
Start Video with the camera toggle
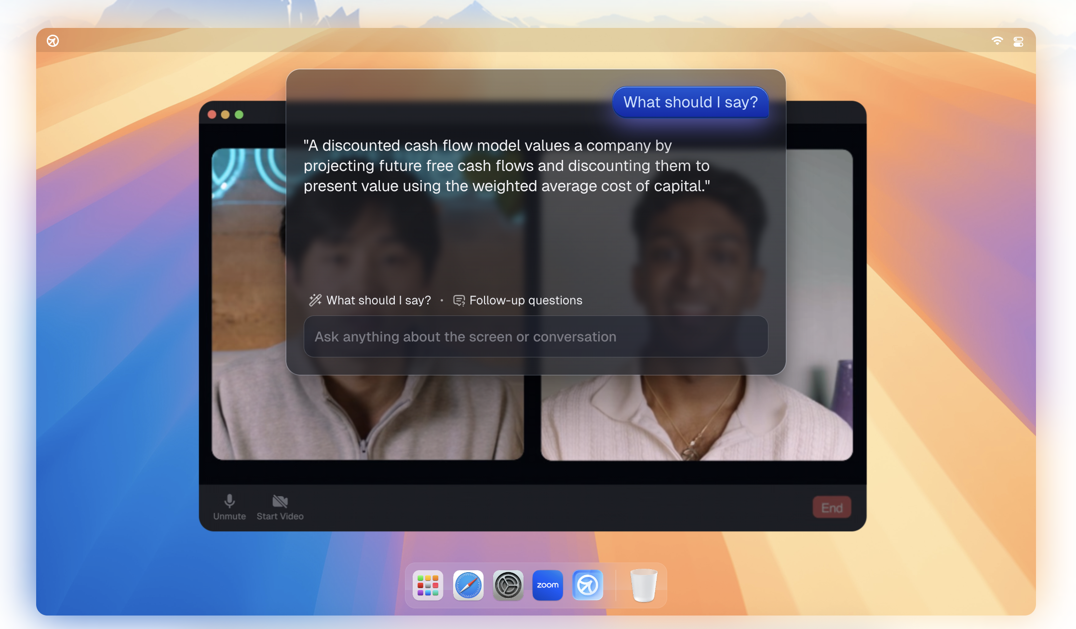click(280, 507)
